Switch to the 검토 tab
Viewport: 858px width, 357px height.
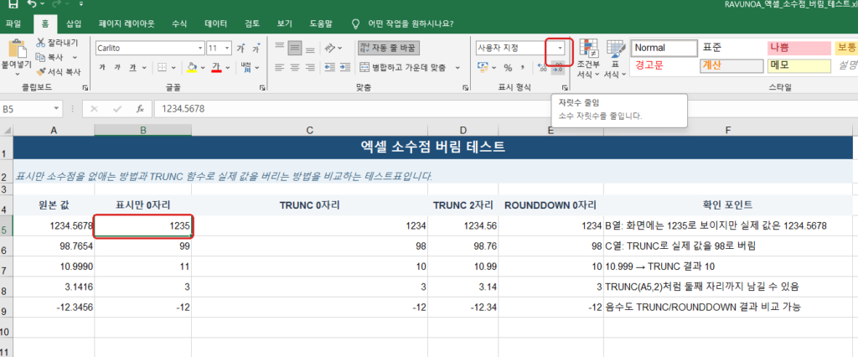[x=252, y=24]
